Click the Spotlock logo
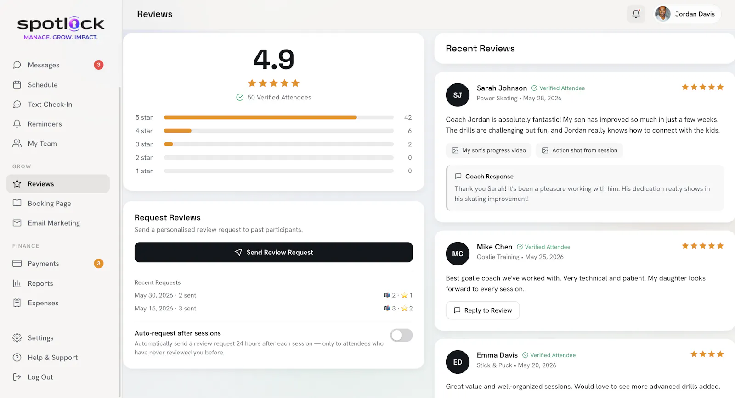Viewport: 735px width, 398px height. [x=61, y=28]
